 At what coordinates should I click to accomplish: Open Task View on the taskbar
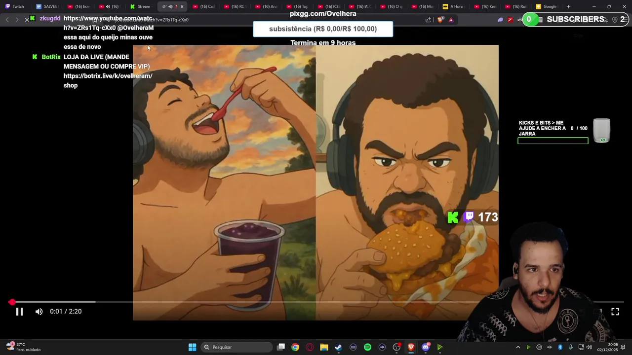(281, 347)
